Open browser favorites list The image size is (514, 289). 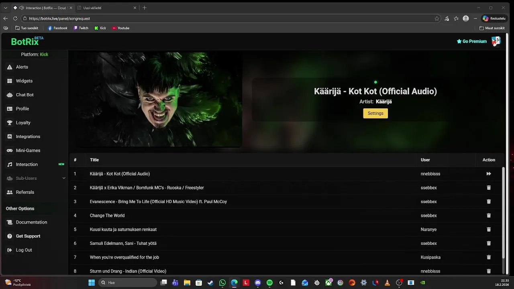(456, 18)
